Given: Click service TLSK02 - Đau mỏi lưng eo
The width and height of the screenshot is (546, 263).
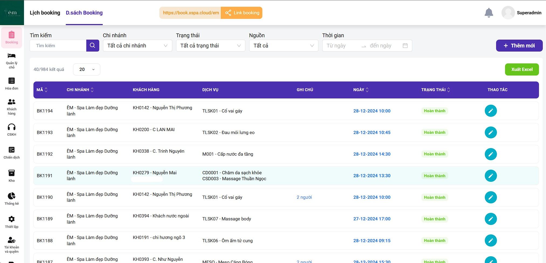Looking at the screenshot, I should click(228, 132).
